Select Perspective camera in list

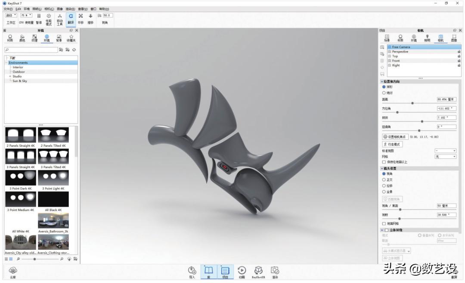point(424,52)
